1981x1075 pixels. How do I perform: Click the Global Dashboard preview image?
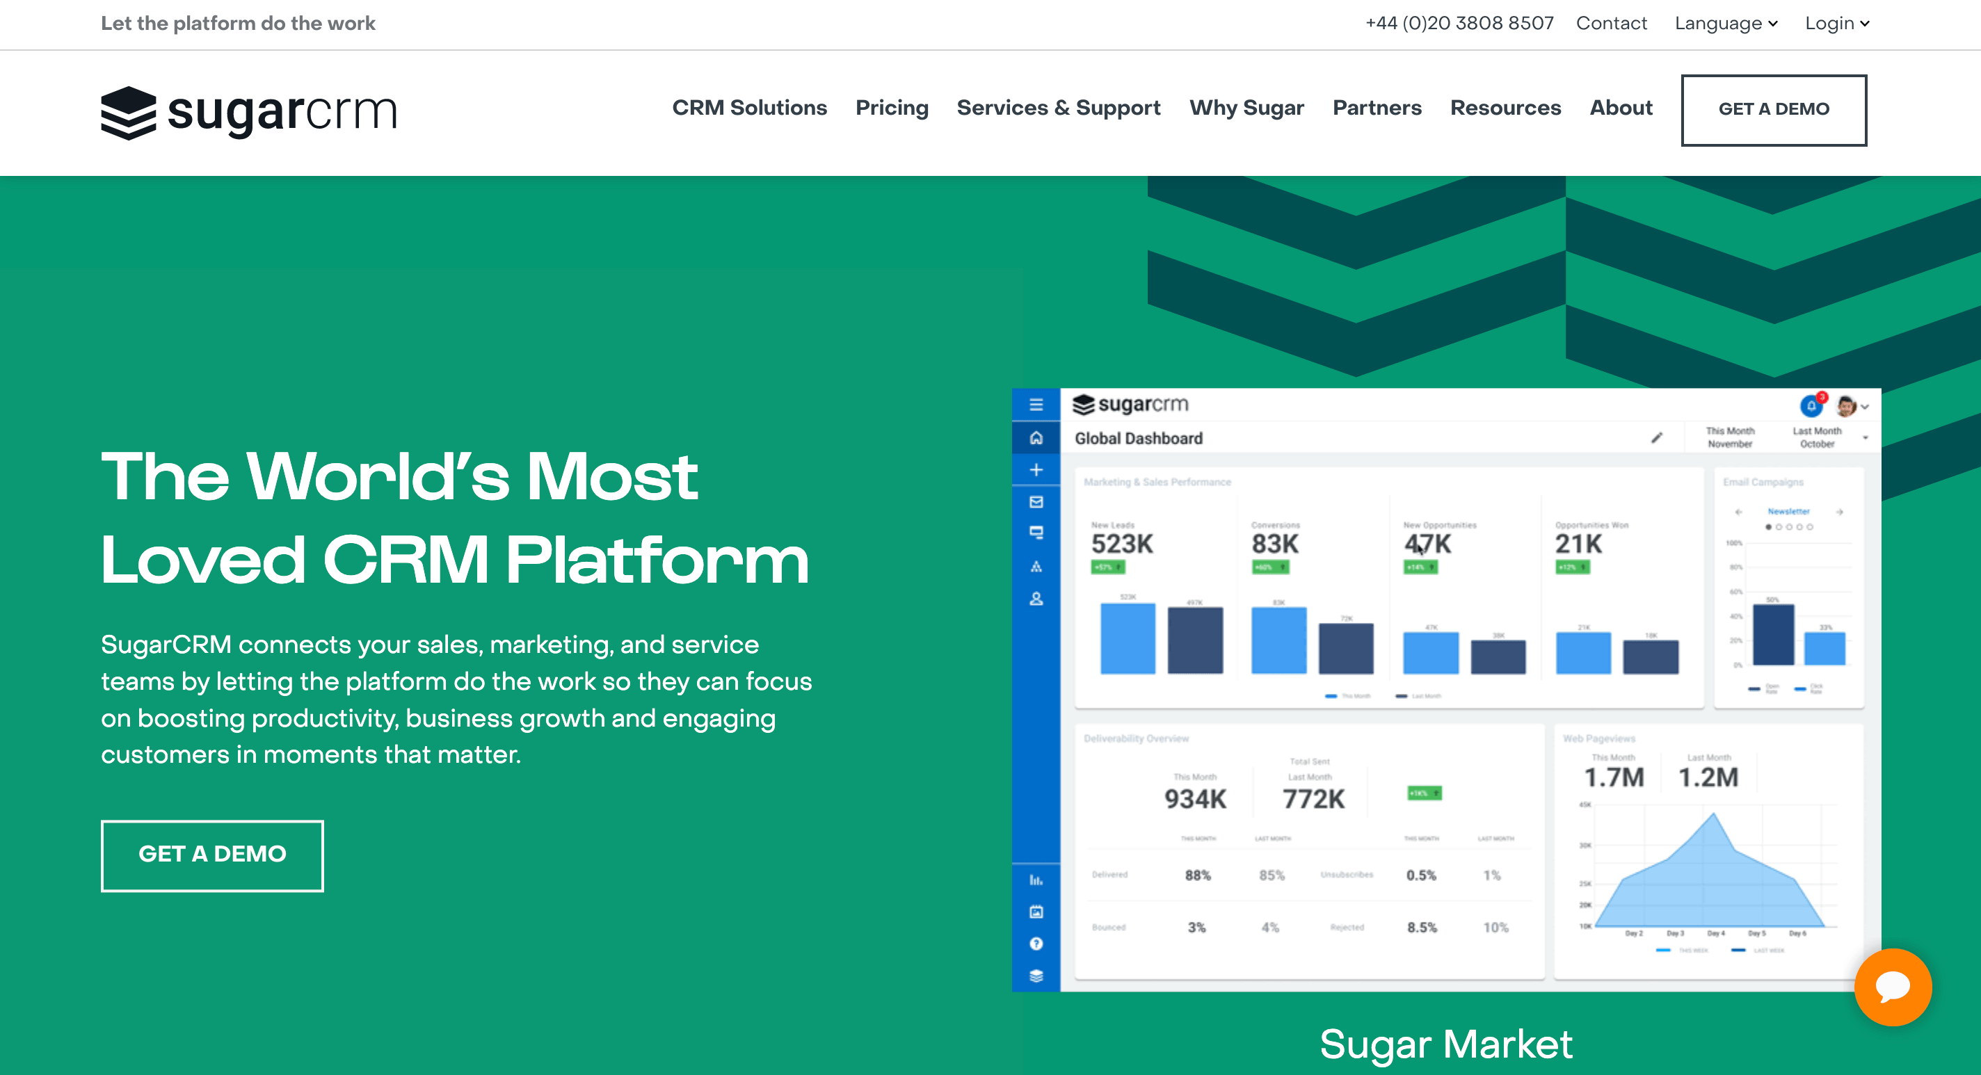coord(1446,689)
